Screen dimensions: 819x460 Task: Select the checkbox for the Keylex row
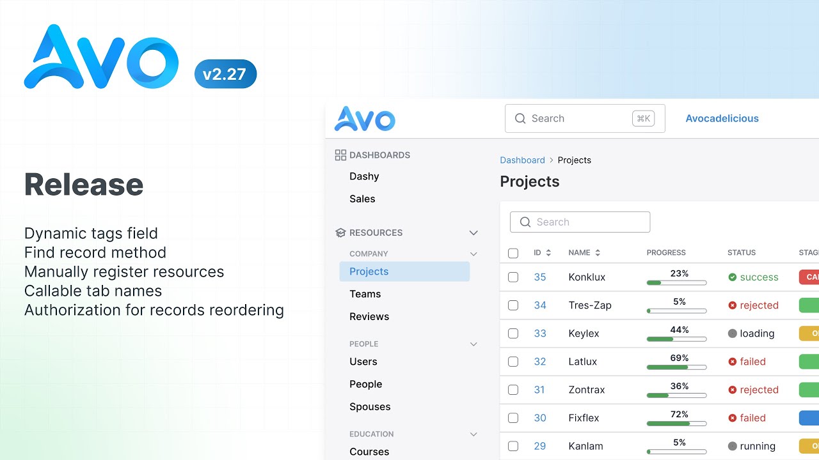tap(513, 333)
